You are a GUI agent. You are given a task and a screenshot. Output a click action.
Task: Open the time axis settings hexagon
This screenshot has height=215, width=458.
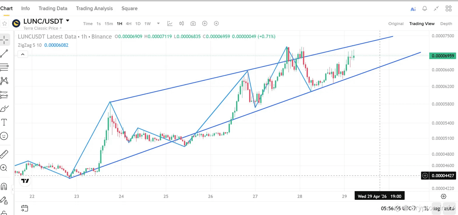444,196
